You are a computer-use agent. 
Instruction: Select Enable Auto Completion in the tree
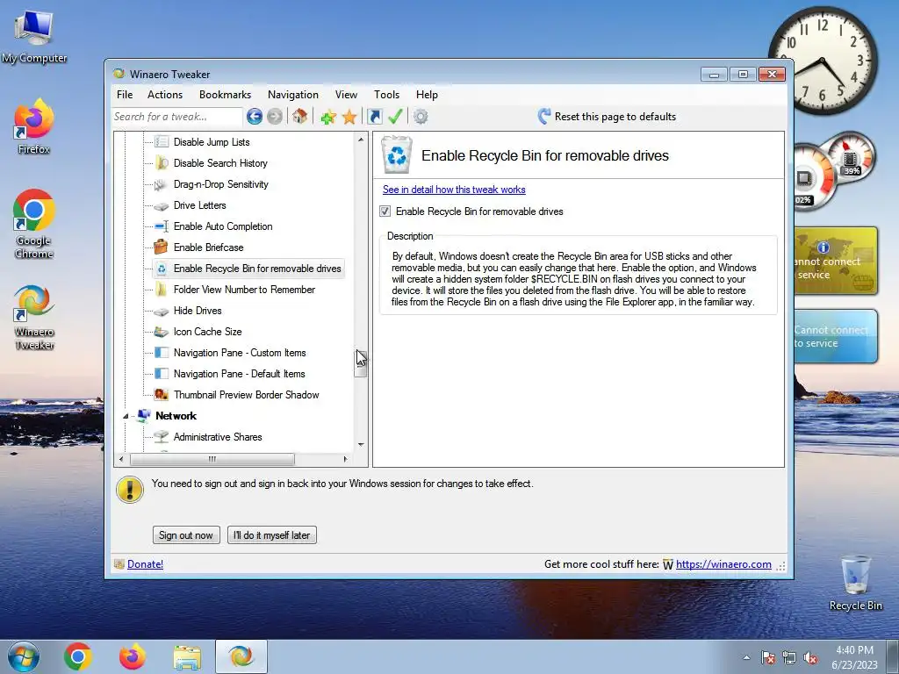pyautogui.click(x=223, y=226)
